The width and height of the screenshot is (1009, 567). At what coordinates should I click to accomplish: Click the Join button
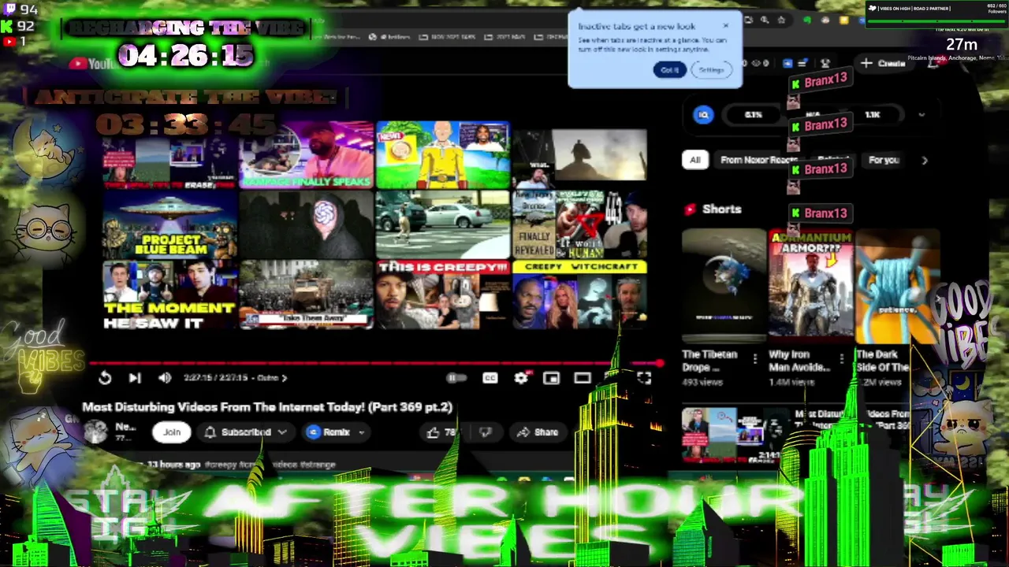(x=172, y=432)
